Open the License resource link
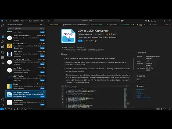The image size is (172, 129). [139, 96]
